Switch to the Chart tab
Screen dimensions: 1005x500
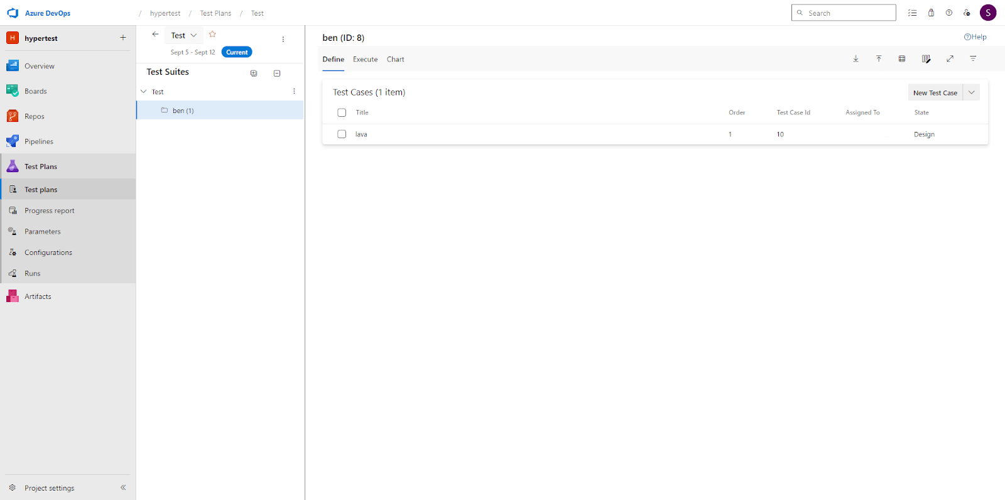pos(395,59)
